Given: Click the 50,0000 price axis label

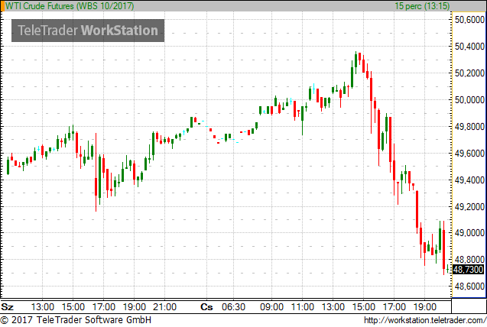Looking at the screenshot, I should point(469,100).
